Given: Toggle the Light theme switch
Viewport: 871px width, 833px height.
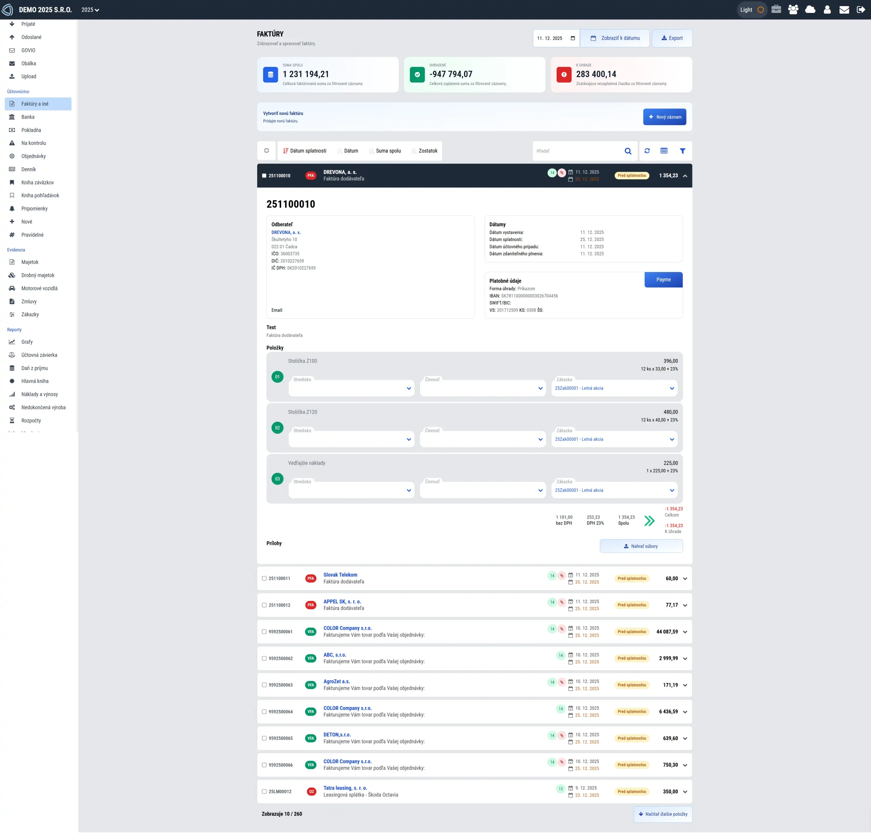Looking at the screenshot, I should (752, 9).
